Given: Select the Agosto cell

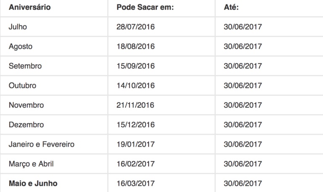Looking at the screenshot, I should coord(21,47).
